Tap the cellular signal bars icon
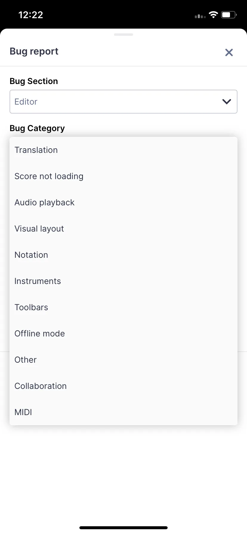 [x=200, y=16]
